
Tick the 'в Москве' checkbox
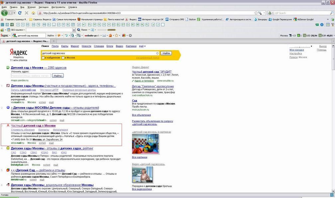[x=63, y=58]
